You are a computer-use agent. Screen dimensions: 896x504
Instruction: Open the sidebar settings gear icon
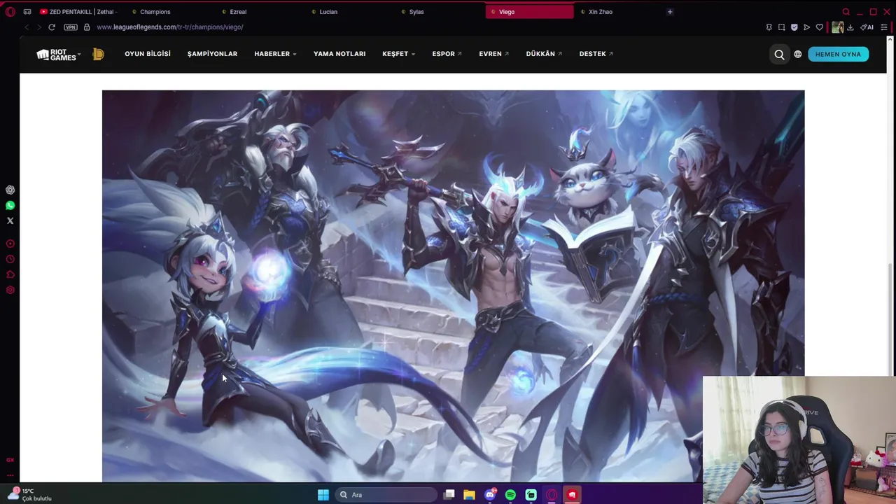tap(10, 290)
